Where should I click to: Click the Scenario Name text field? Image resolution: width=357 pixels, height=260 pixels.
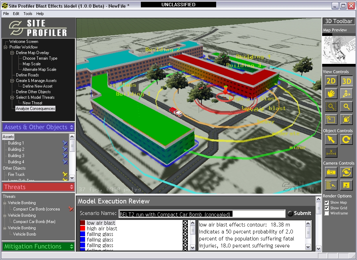click(x=202, y=214)
